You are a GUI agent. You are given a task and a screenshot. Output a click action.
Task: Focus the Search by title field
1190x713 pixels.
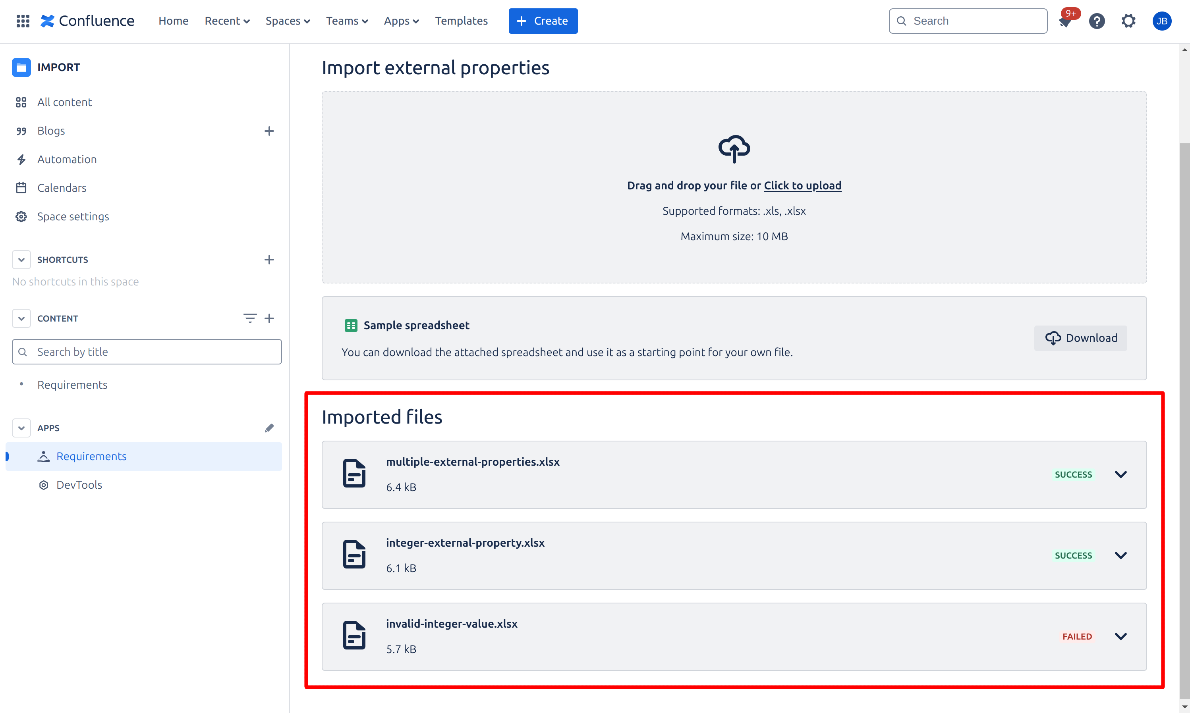tap(147, 352)
